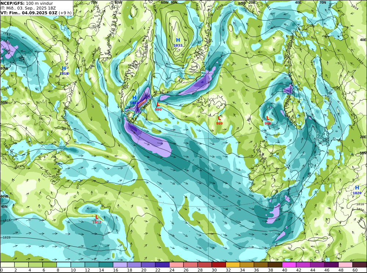Select the light cyan 8–10 legend swatch
This screenshot has width=367, height=273.
63,265
